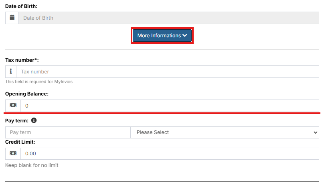Click the calendar icon beside Date of Birth
Image resolution: width=324 pixels, height=183 pixels.
(12, 18)
